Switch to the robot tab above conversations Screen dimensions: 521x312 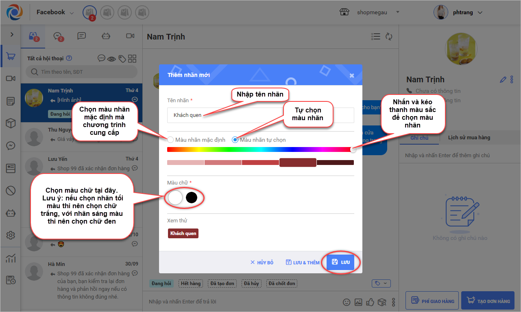[106, 36]
